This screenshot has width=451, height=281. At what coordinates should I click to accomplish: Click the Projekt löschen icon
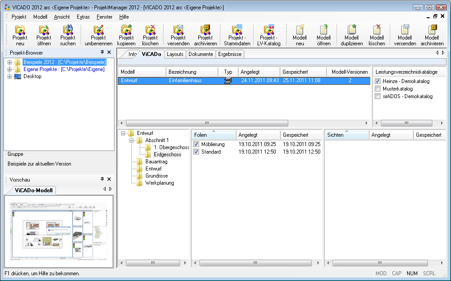pyautogui.click(x=150, y=35)
